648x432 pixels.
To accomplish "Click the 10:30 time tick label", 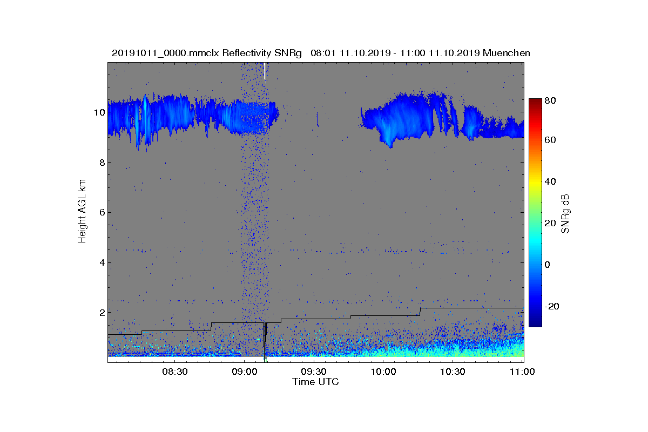I will tap(453, 372).
